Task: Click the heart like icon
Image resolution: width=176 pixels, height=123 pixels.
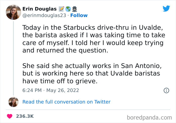Action: click(x=10, y=116)
